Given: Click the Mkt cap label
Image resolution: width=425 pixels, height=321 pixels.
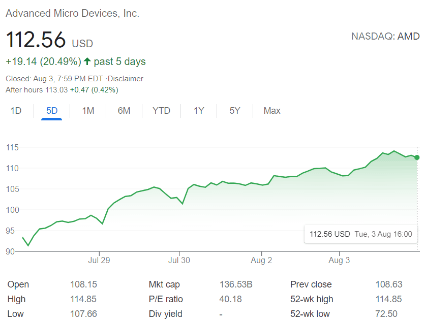Looking at the screenshot, I should [164, 285].
